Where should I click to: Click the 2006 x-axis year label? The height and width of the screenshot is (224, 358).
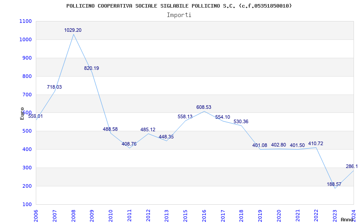tap(36, 215)
